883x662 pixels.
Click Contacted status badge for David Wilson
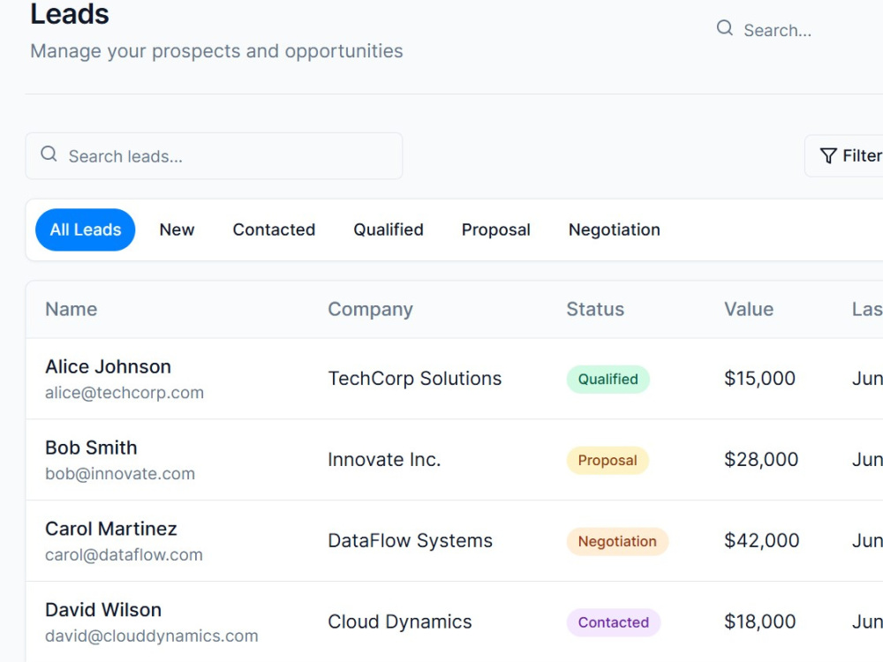tap(614, 622)
